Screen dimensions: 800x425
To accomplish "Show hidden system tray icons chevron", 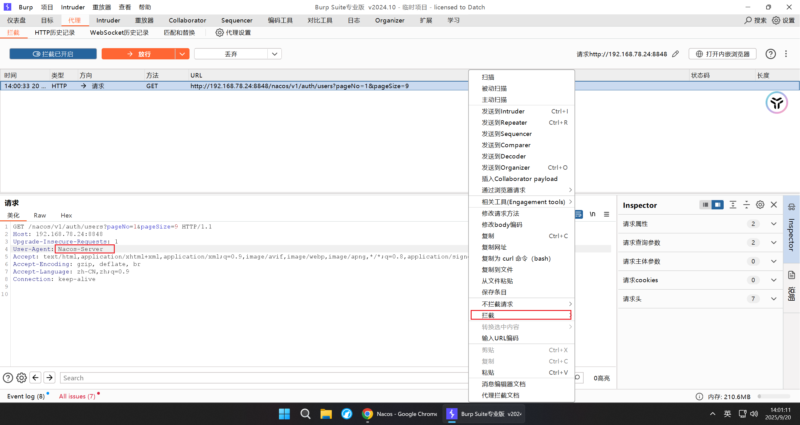I will 713,414.
